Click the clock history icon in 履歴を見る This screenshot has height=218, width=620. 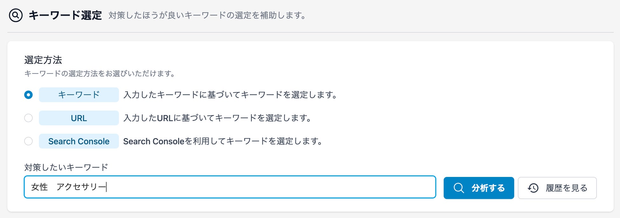[x=533, y=188]
